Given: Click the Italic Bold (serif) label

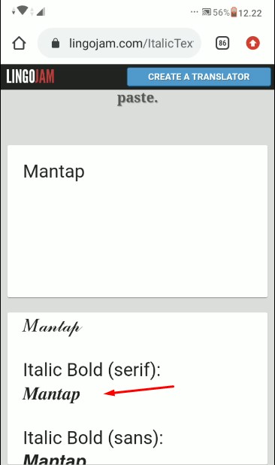Looking at the screenshot, I should click(x=92, y=369).
